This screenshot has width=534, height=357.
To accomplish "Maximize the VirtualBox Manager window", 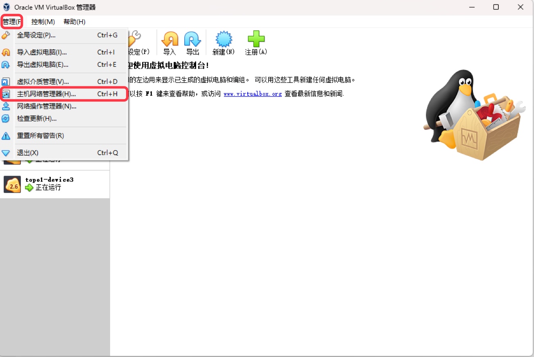I will click(496, 7).
